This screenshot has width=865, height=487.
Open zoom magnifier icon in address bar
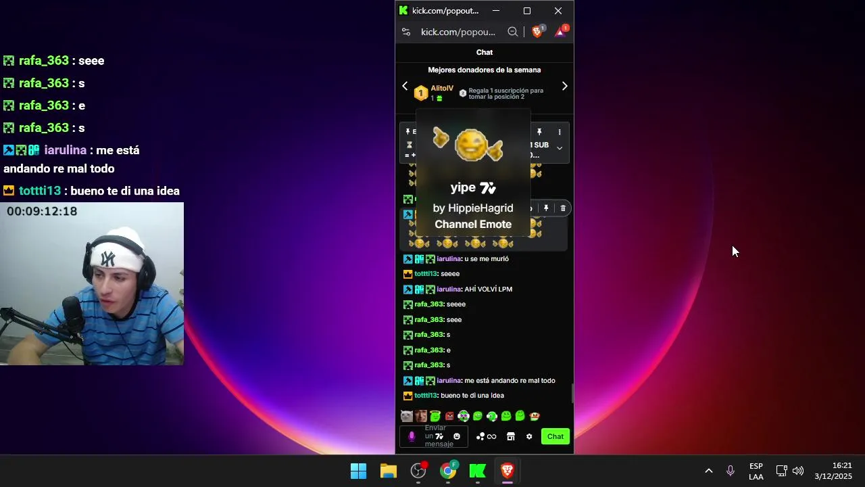(513, 32)
